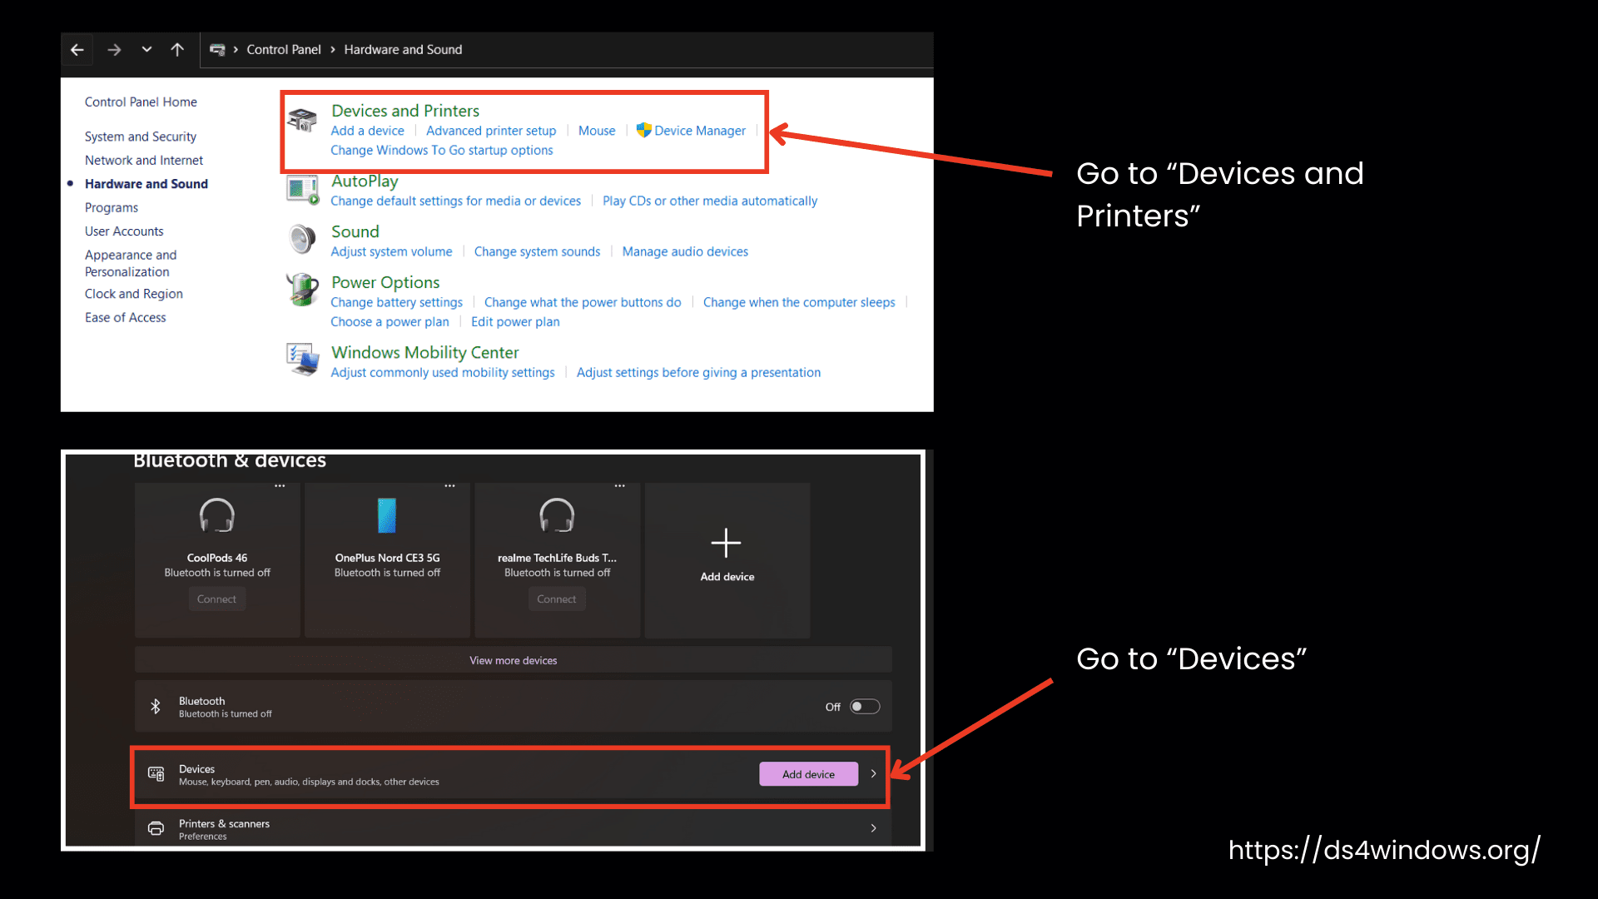Screen dimensions: 1598x899
Task: Open the Mouse settings link
Action: (597, 131)
